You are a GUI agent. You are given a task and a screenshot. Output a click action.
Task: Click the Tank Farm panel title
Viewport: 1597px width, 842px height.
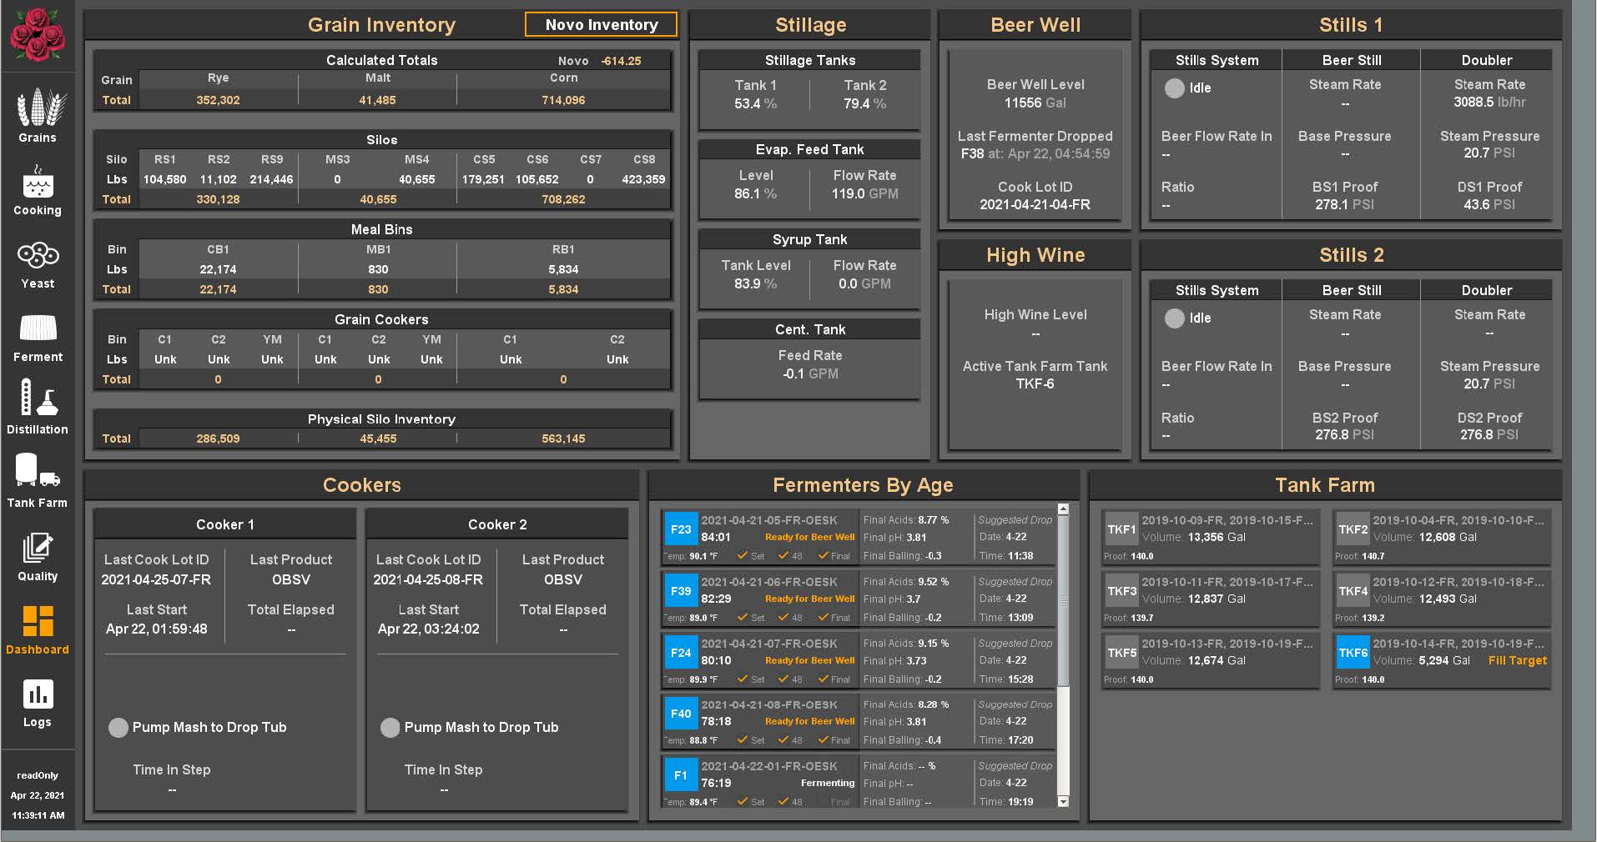click(x=1324, y=485)
